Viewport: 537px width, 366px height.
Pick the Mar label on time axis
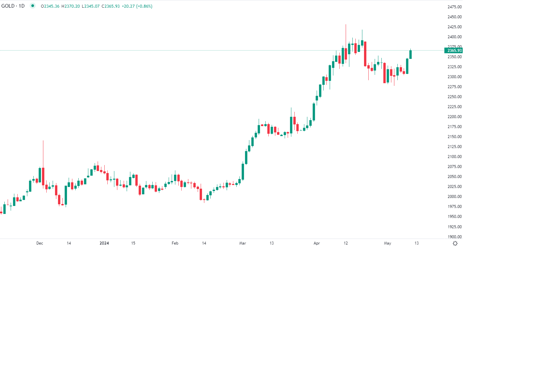click(x=243, y=243)
